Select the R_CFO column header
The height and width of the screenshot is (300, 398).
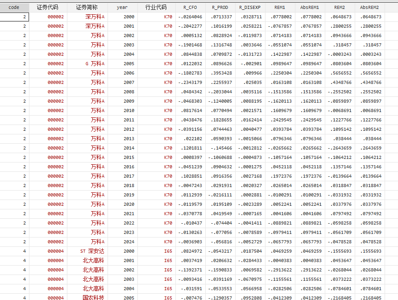click(190, 8)
